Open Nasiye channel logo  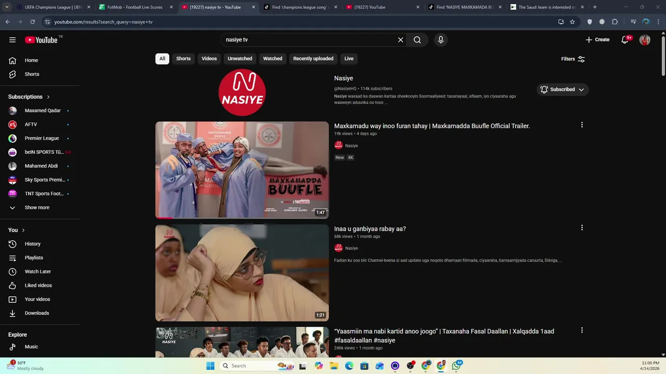pos(242,92)
